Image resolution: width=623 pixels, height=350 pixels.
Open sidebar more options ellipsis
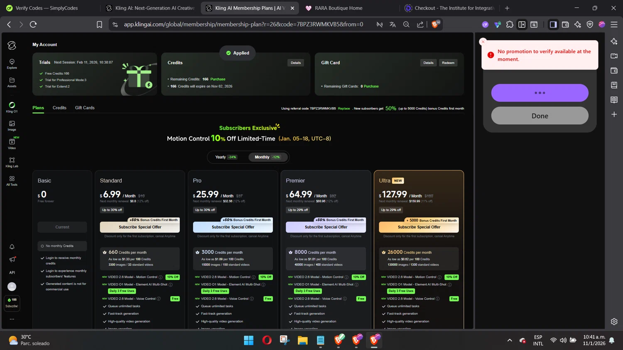tap(12, 319)
